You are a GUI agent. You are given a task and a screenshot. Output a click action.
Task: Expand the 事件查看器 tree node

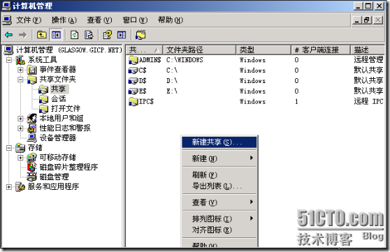[x=20, y=70]
